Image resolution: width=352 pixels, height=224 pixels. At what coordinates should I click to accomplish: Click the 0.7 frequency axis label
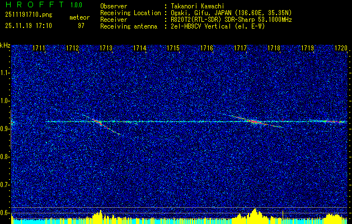(5, 185)
